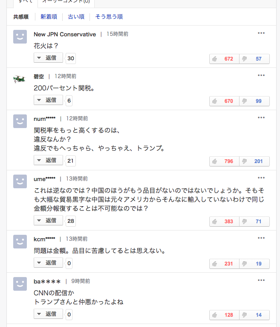Dislike the num***** comment with 201 downvotes
Image resolution: width=280 pixels, height=327 pixels.
click(x=254, y=161)
